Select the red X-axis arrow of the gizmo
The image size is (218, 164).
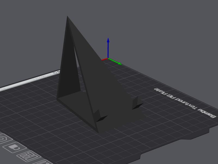coord(104,59)
